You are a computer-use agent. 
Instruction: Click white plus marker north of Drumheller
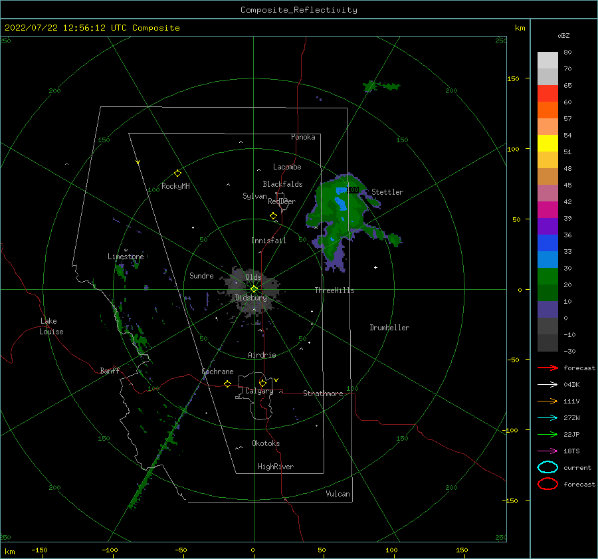(x=375, y=267)
